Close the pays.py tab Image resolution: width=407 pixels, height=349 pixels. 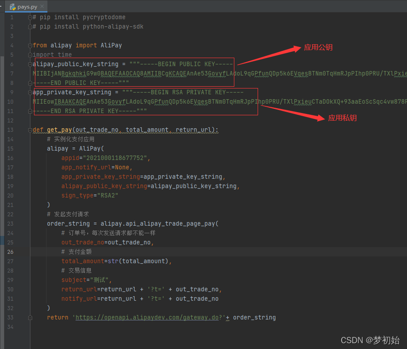point(42,6)
